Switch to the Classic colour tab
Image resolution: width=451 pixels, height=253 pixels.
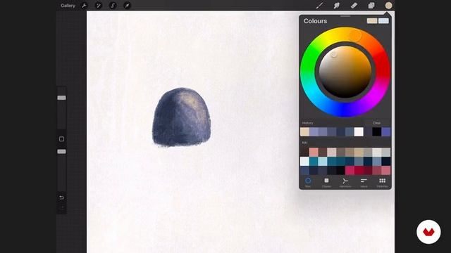[x=326, y=183]
